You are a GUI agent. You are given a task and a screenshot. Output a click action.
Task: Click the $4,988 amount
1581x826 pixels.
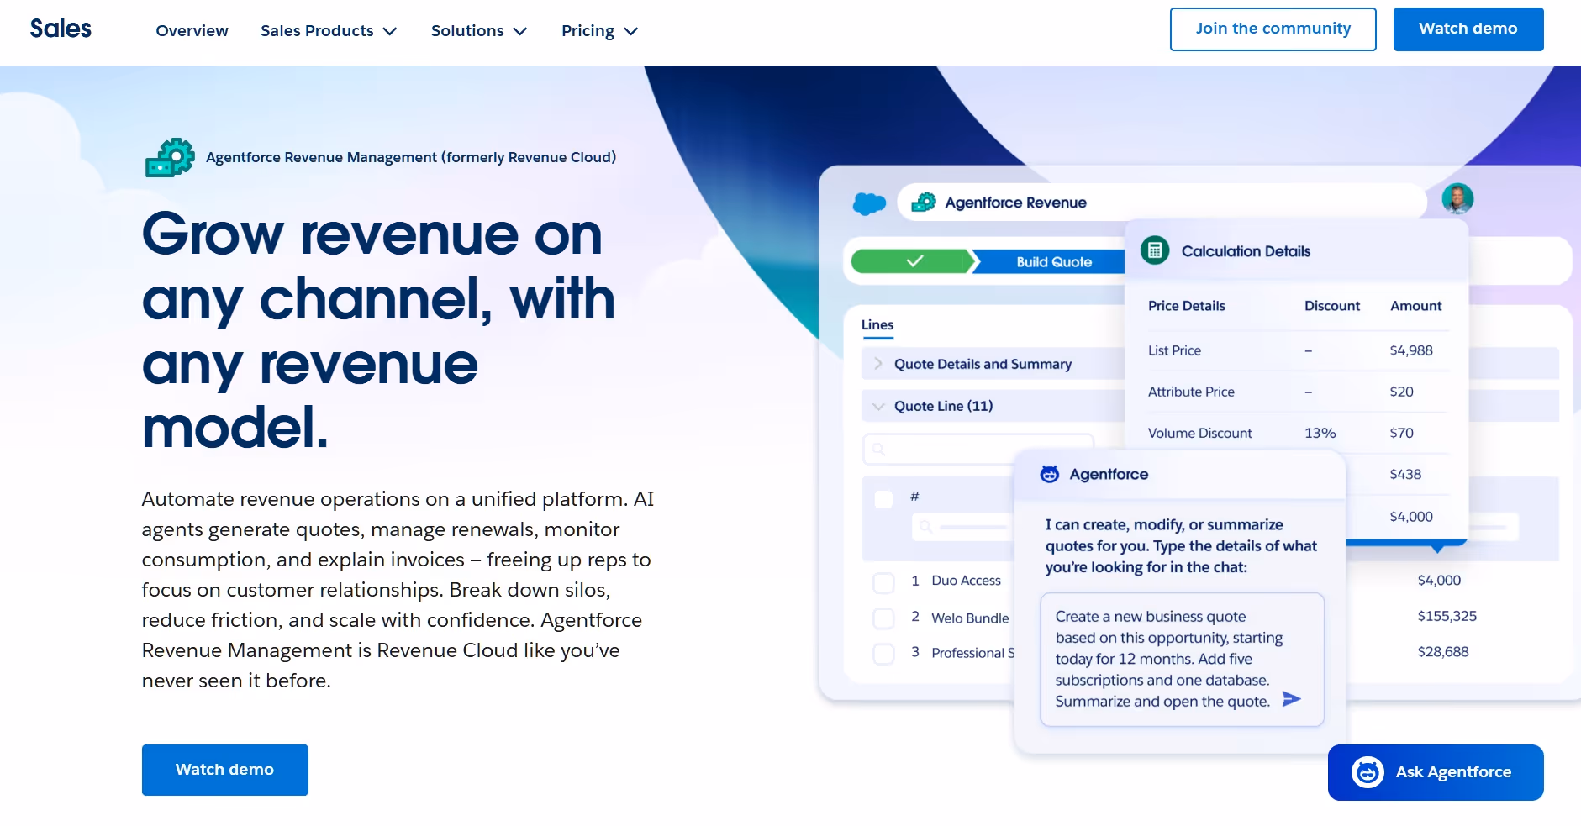pos(1411,350)
